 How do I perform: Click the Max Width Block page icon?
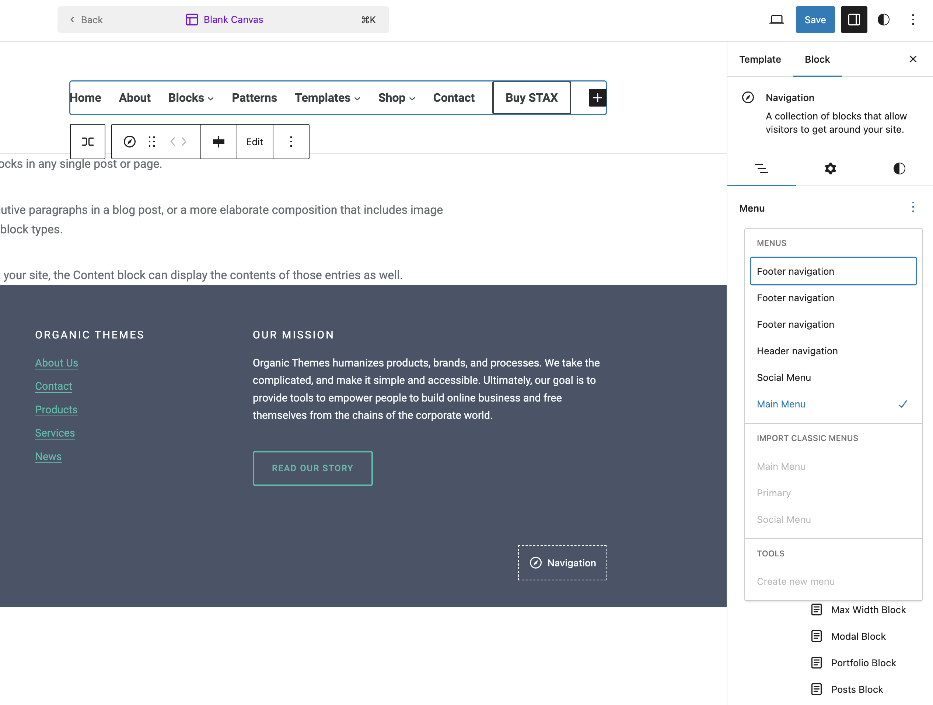pos(817,610)
